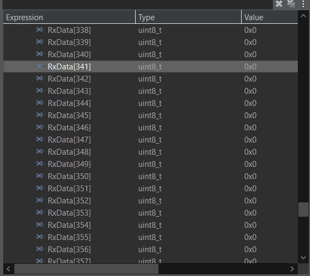
Task: Click the variable icon beside RxData[340]
Action: pos(40,54)
